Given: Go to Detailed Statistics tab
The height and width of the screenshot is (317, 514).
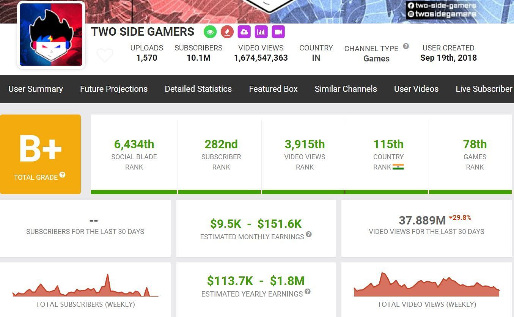Looking at the screenshot, I should [x=198, y=89].
